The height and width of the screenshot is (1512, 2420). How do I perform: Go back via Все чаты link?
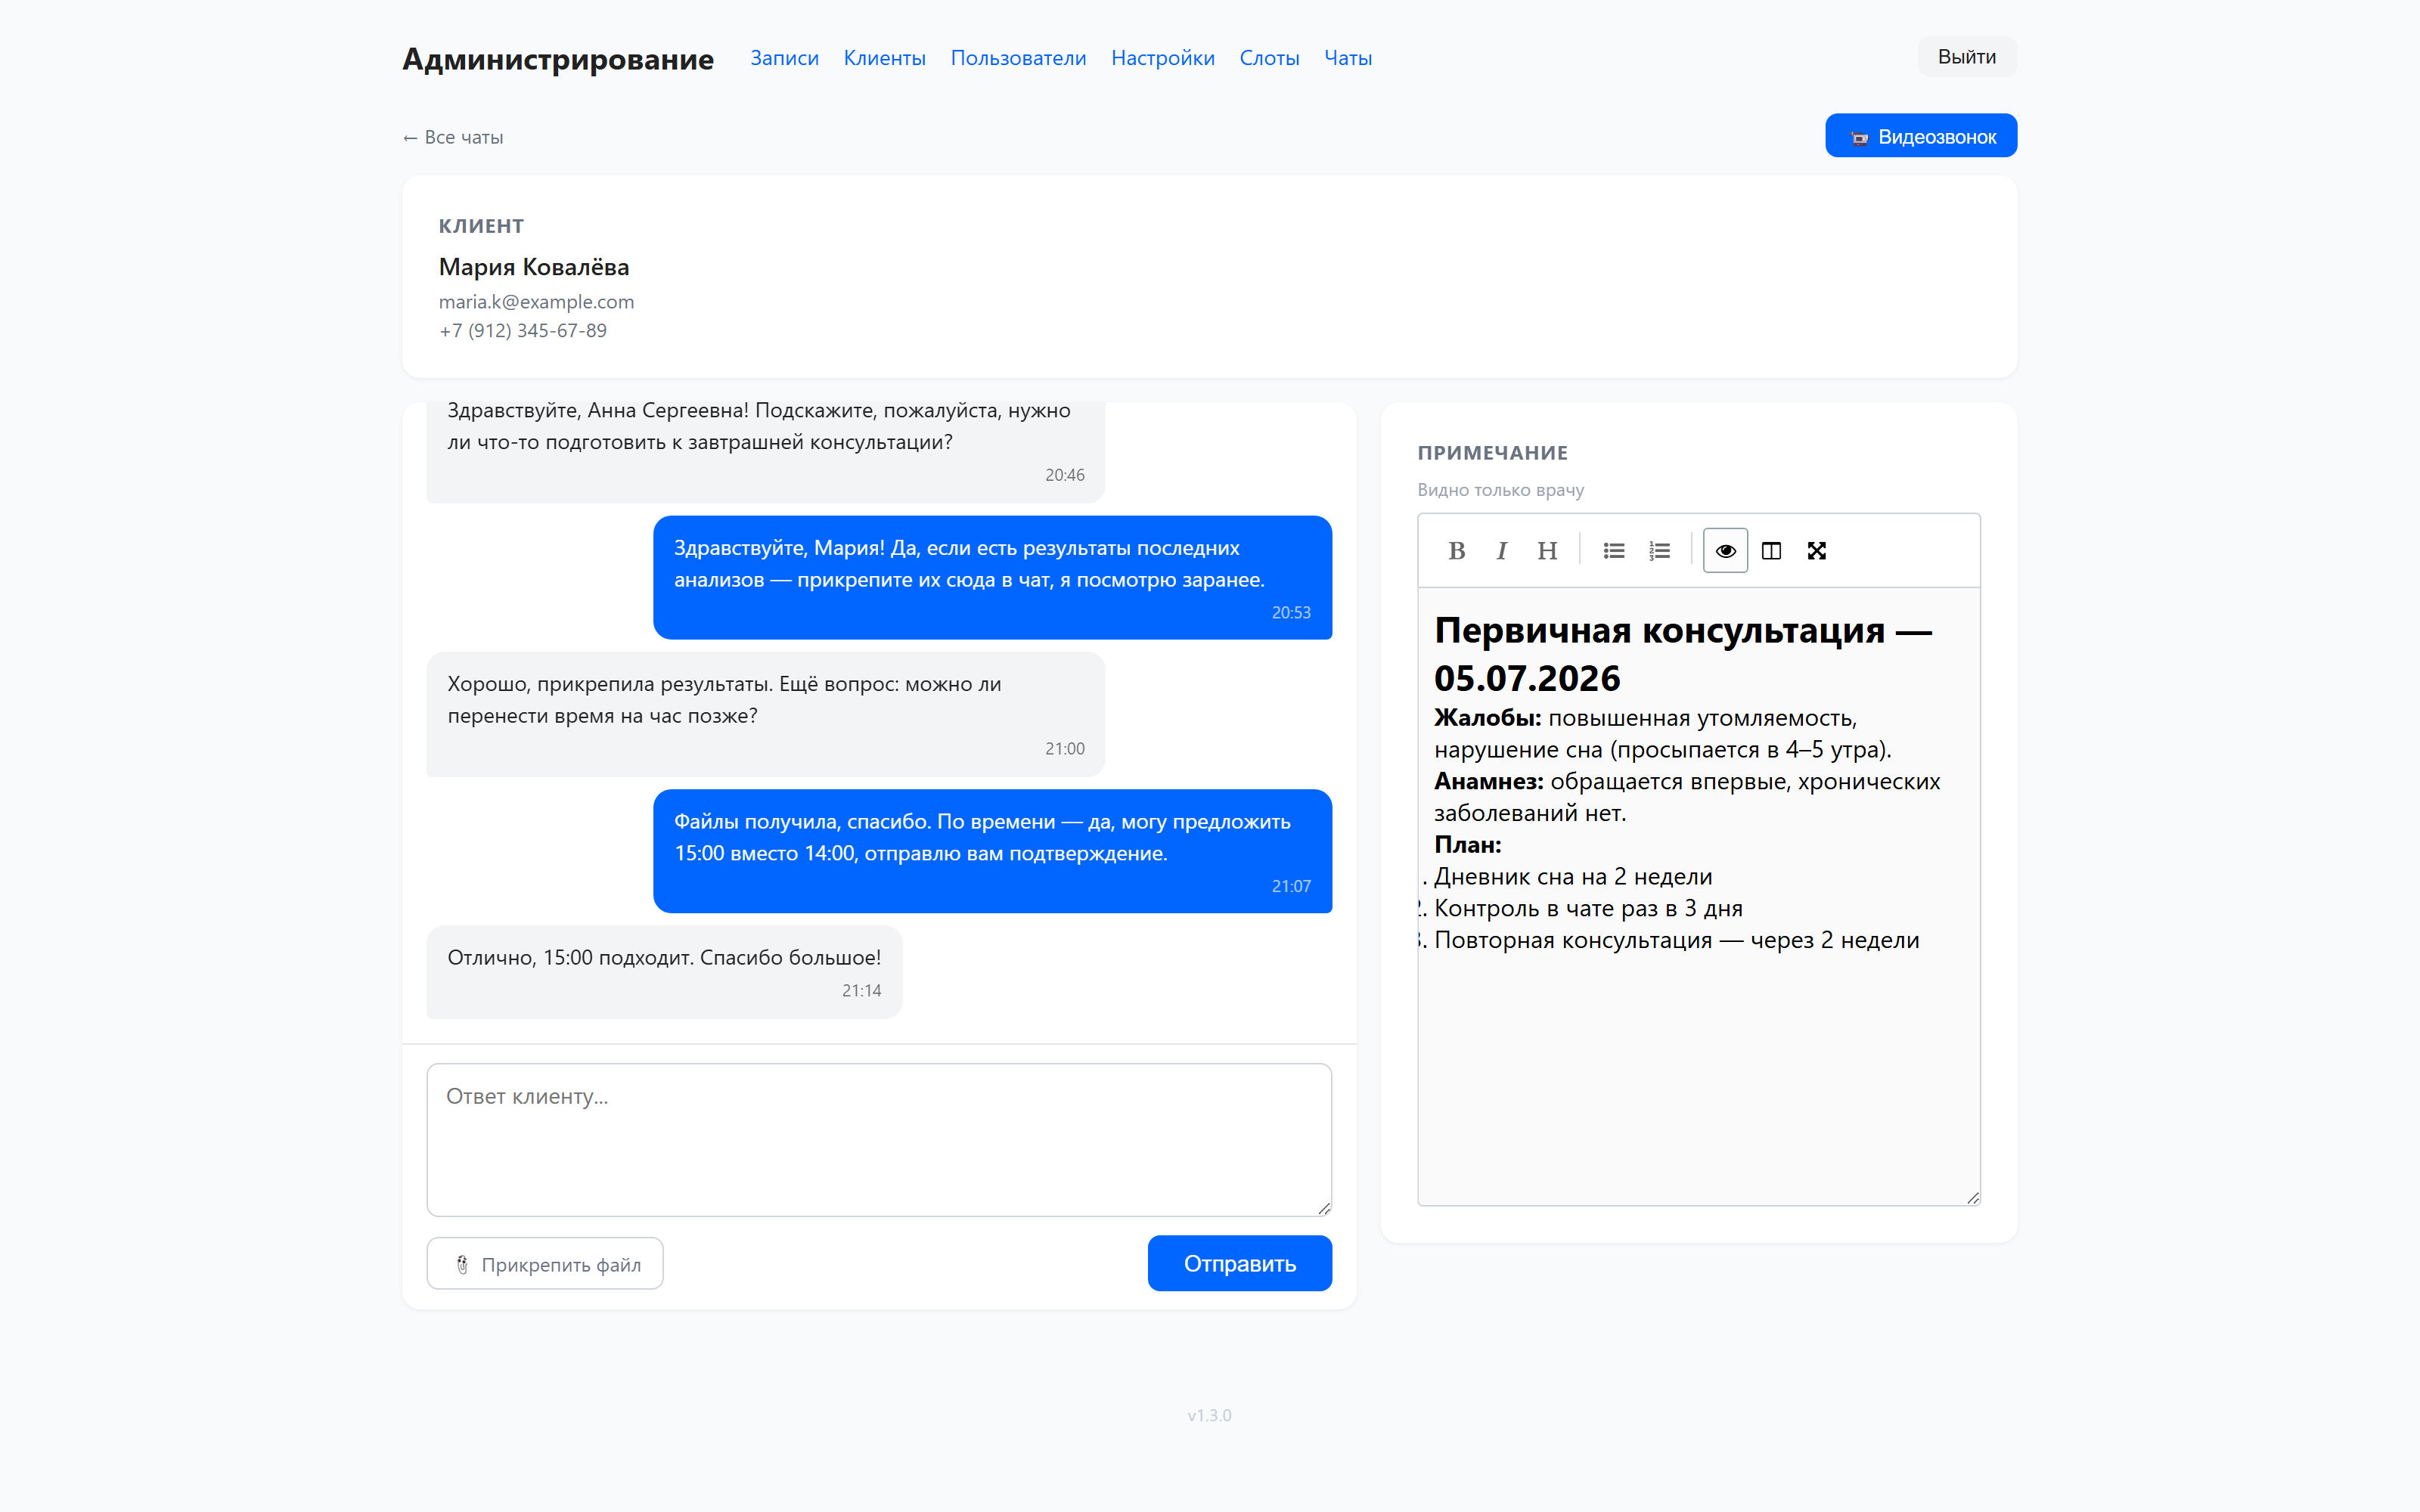point(453,137)
